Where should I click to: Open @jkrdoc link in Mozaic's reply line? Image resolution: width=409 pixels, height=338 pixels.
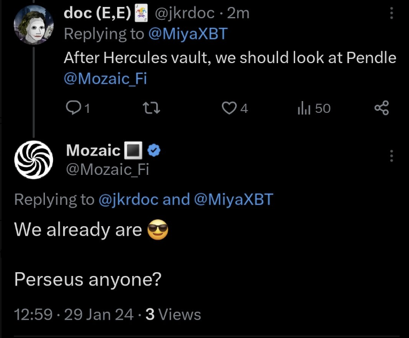coord(128,200)
